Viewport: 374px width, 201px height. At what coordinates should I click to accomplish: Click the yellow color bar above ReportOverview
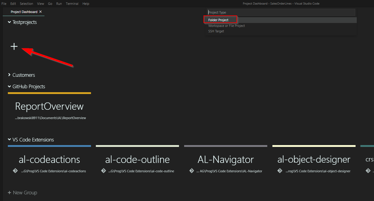[x=49, y=93]
